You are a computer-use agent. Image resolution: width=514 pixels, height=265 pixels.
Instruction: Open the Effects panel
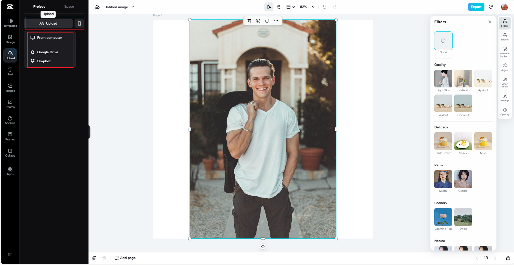pyautogui.click(x=505, y=37)
